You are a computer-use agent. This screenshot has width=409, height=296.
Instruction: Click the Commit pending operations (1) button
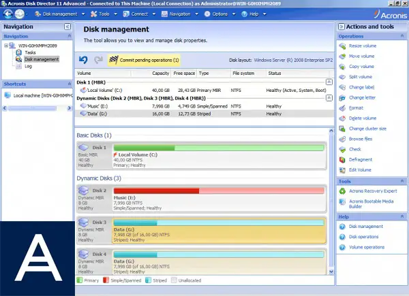[144, 60]
